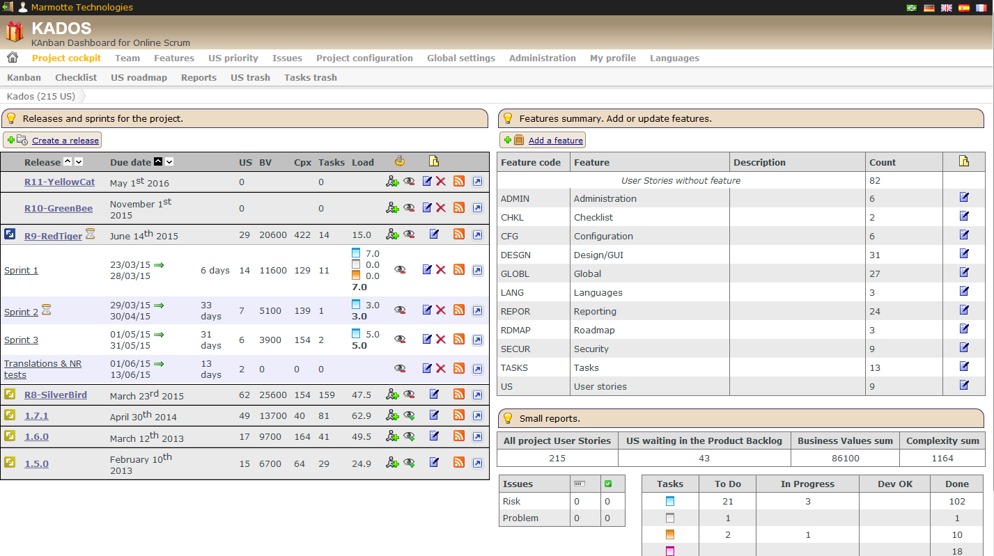994x556 pixels.
Task: Expand the R8-SilverBird release row
Action: (x=9, y=394)
